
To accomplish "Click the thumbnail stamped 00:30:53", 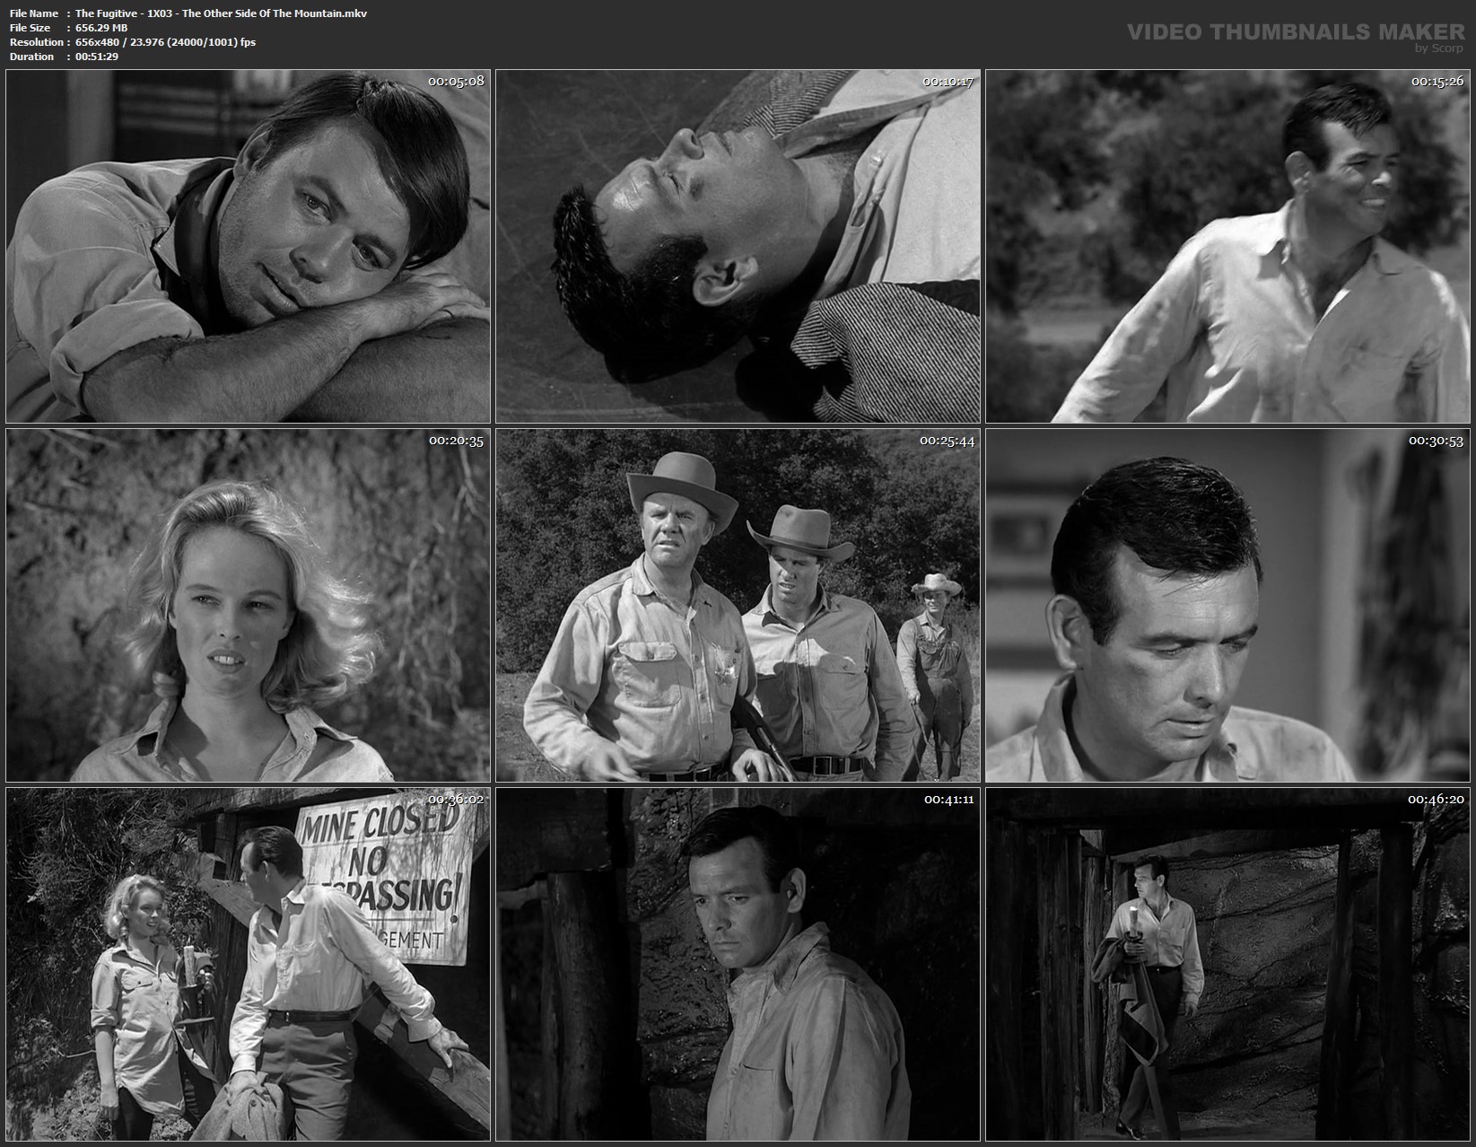I will tap(1227, 606).
